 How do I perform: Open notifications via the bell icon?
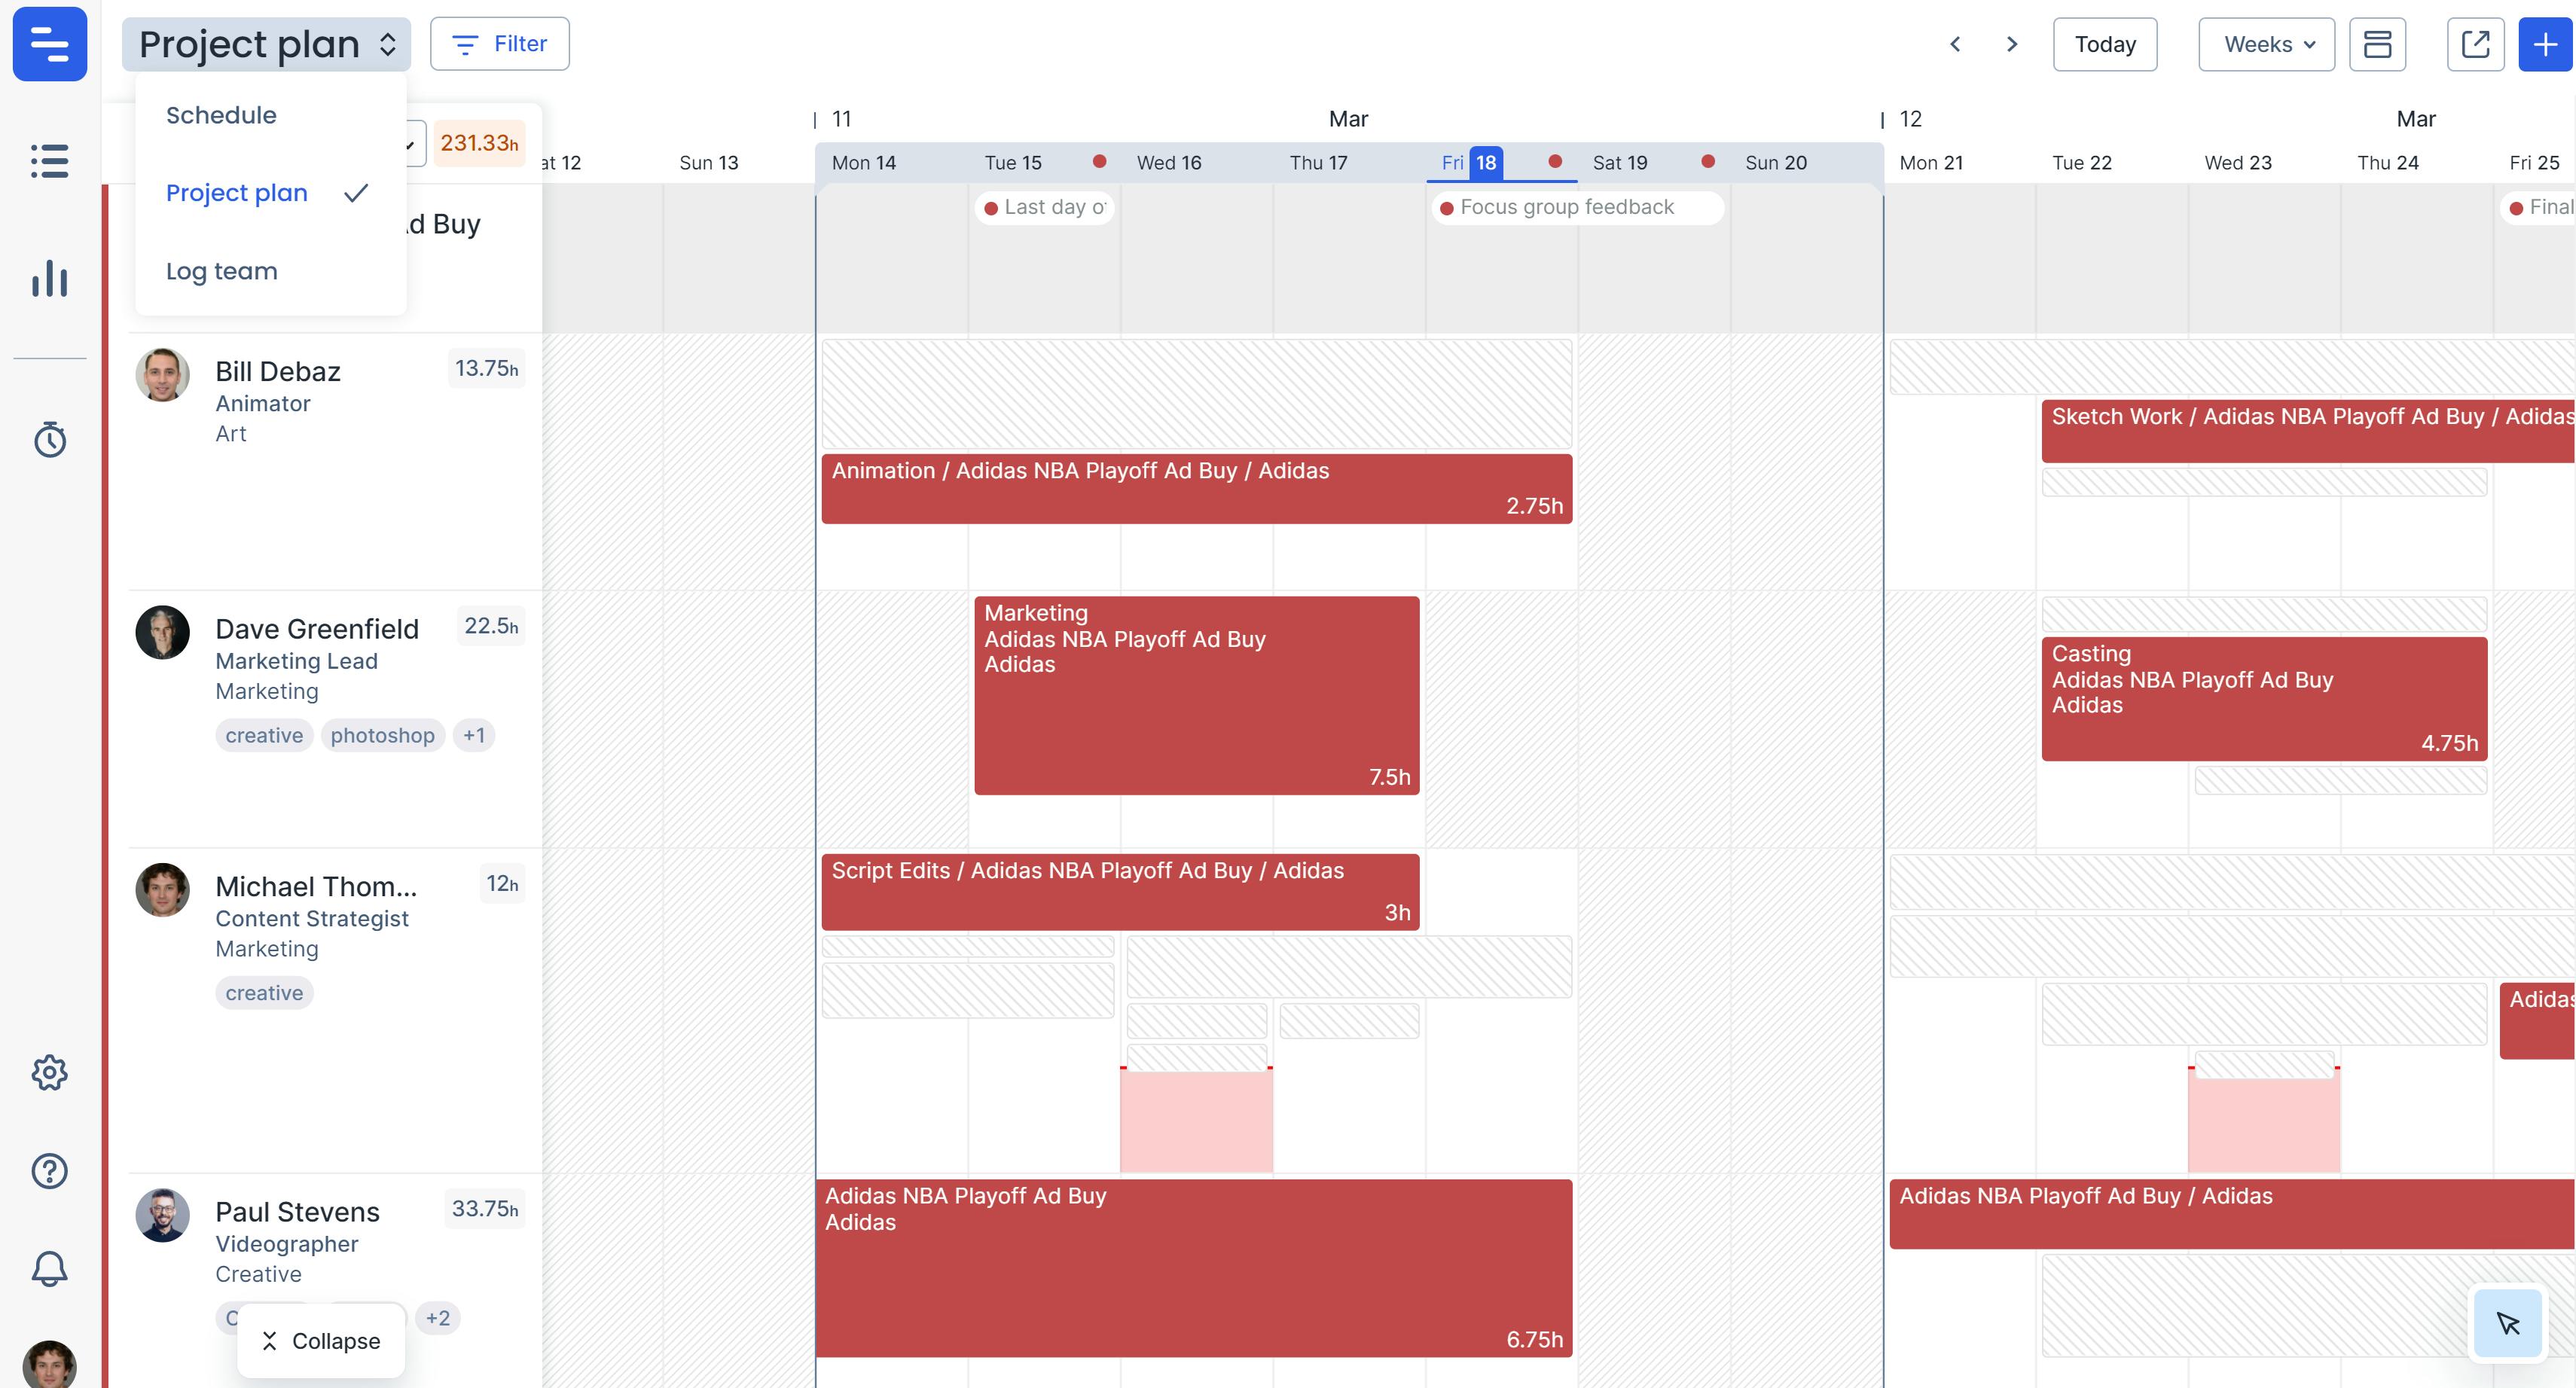click(49, 1267)
